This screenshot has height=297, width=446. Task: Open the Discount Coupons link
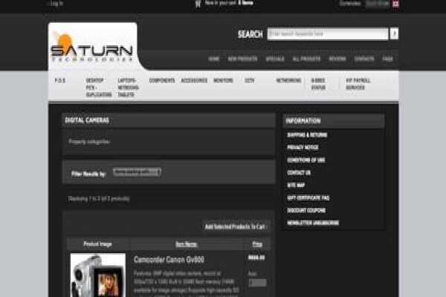(306, 210)
